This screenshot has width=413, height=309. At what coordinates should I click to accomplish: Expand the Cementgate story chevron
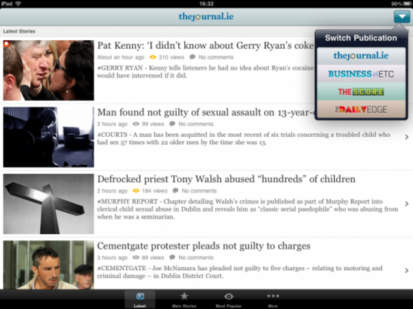(x=407, y=270)
